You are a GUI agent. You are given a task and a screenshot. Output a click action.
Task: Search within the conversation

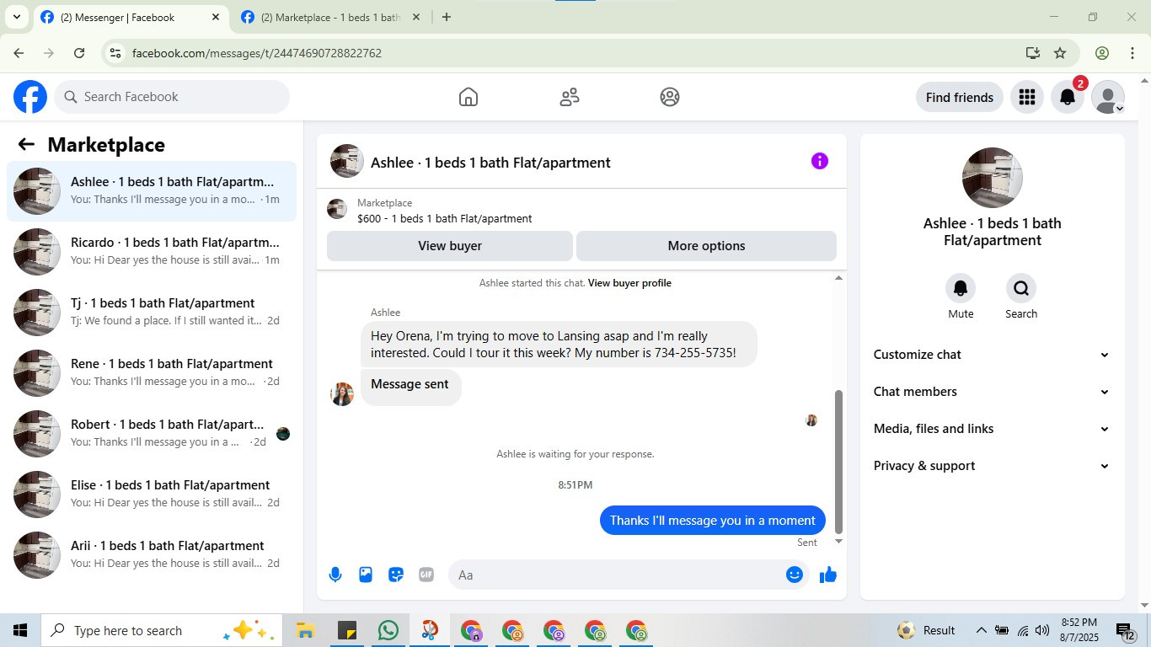[x=1021, y=289]
